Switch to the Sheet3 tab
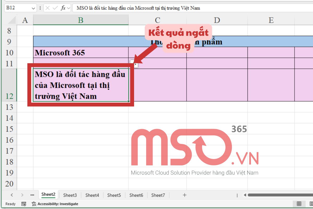The height and width of the screenshot is (209, 313). coord(70,195)
